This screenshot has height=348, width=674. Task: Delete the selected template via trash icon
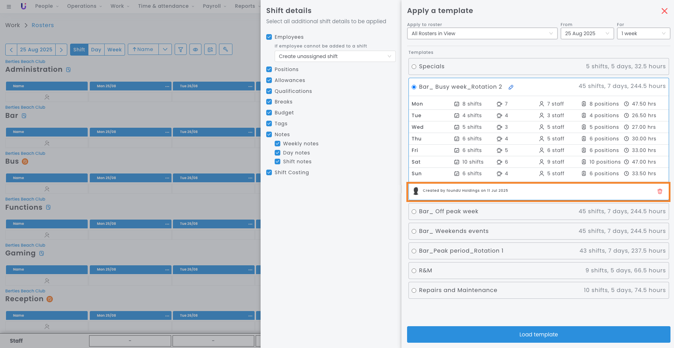660,191
